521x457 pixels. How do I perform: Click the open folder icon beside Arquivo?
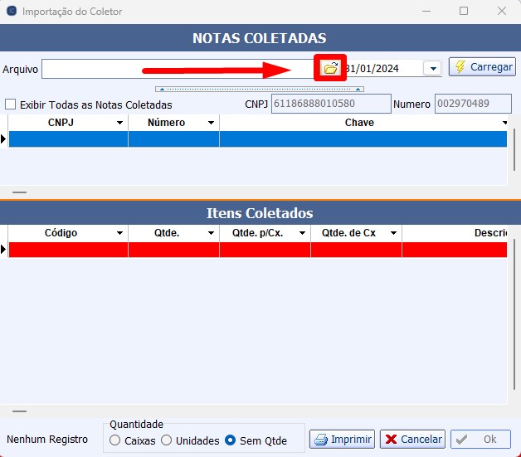point(330,68)
